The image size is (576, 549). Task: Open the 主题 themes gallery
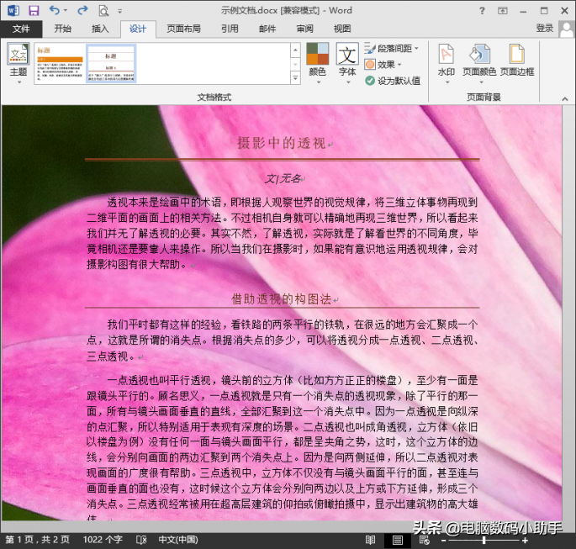click(x=18, y=62)
